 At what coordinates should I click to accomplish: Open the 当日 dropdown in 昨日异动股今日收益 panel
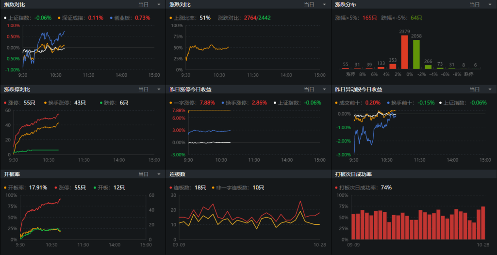click(474, 89)
